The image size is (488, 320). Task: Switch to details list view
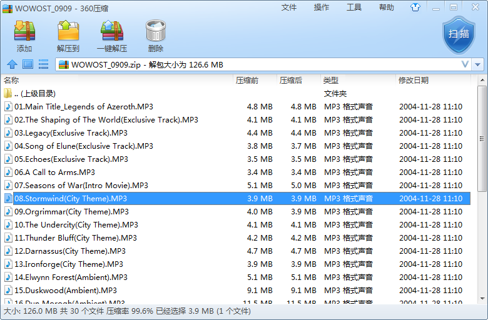[x=43, y=64]
